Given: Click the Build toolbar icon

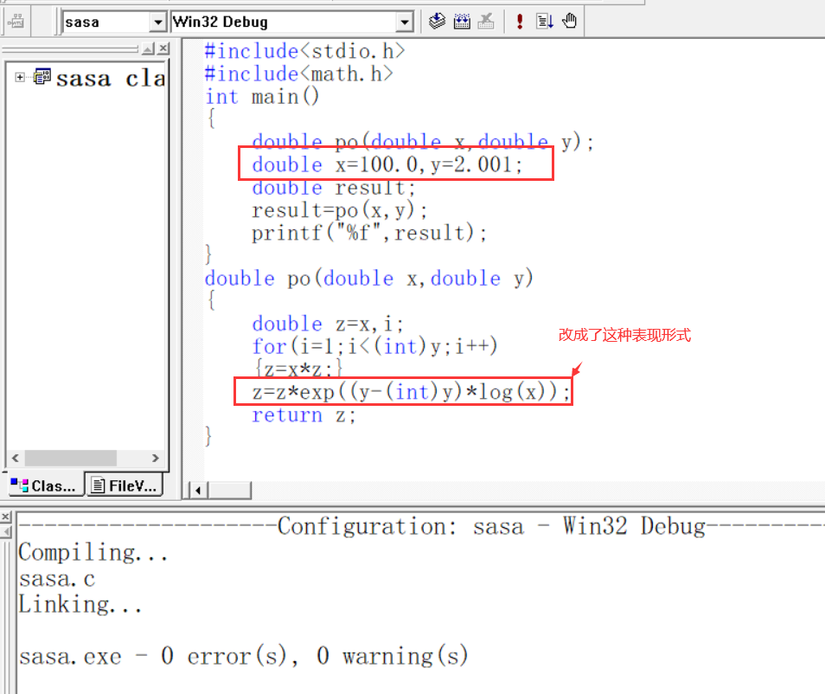Looking at the screenshot, I should click(462, 21).
